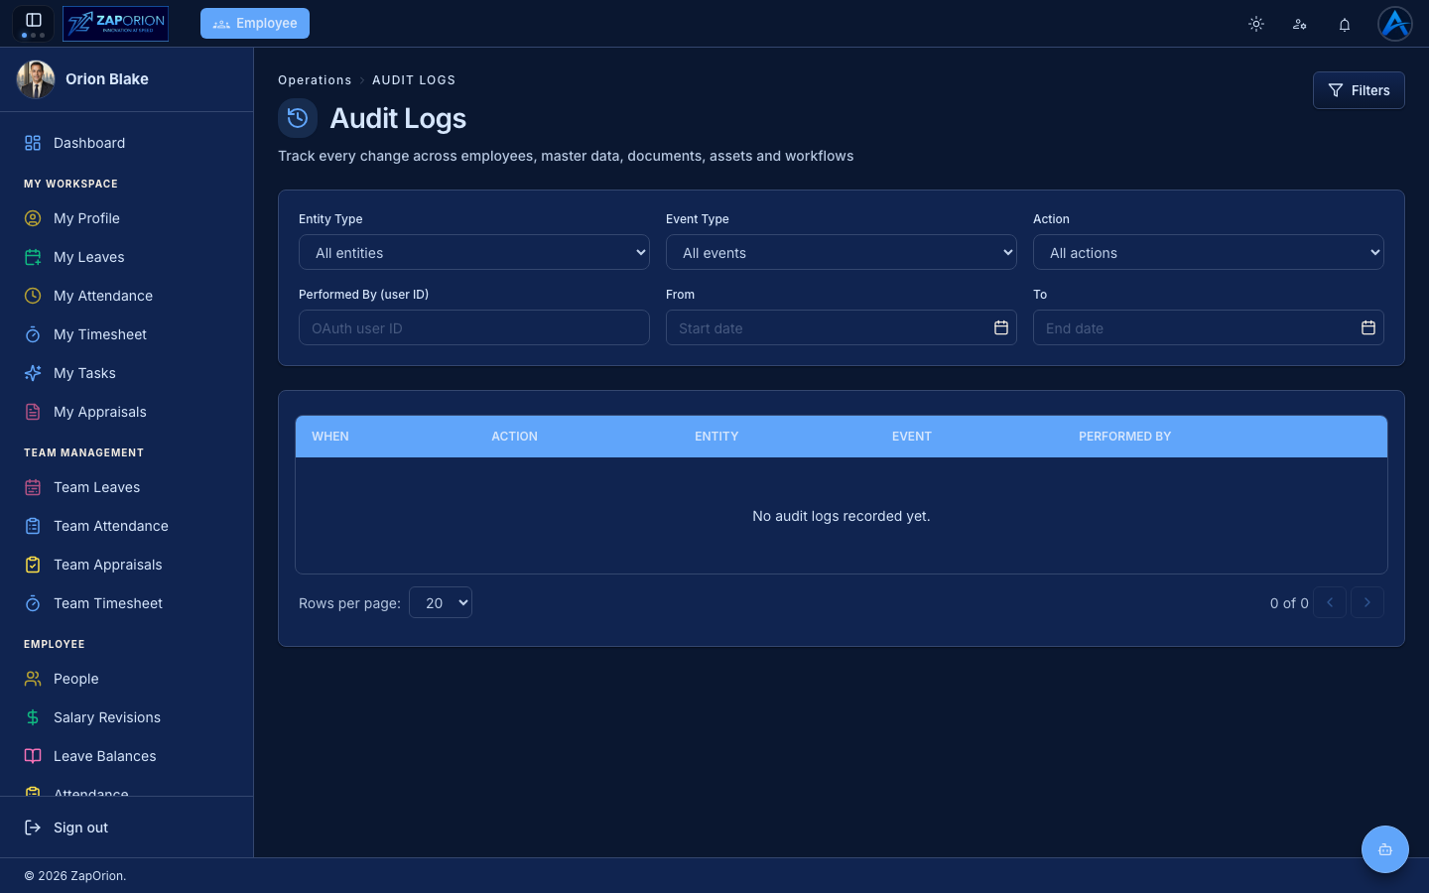Viewport: 1429px width, 893px height.
Task: Click the My Leaves calendar icon
Action: coord(33,257)
